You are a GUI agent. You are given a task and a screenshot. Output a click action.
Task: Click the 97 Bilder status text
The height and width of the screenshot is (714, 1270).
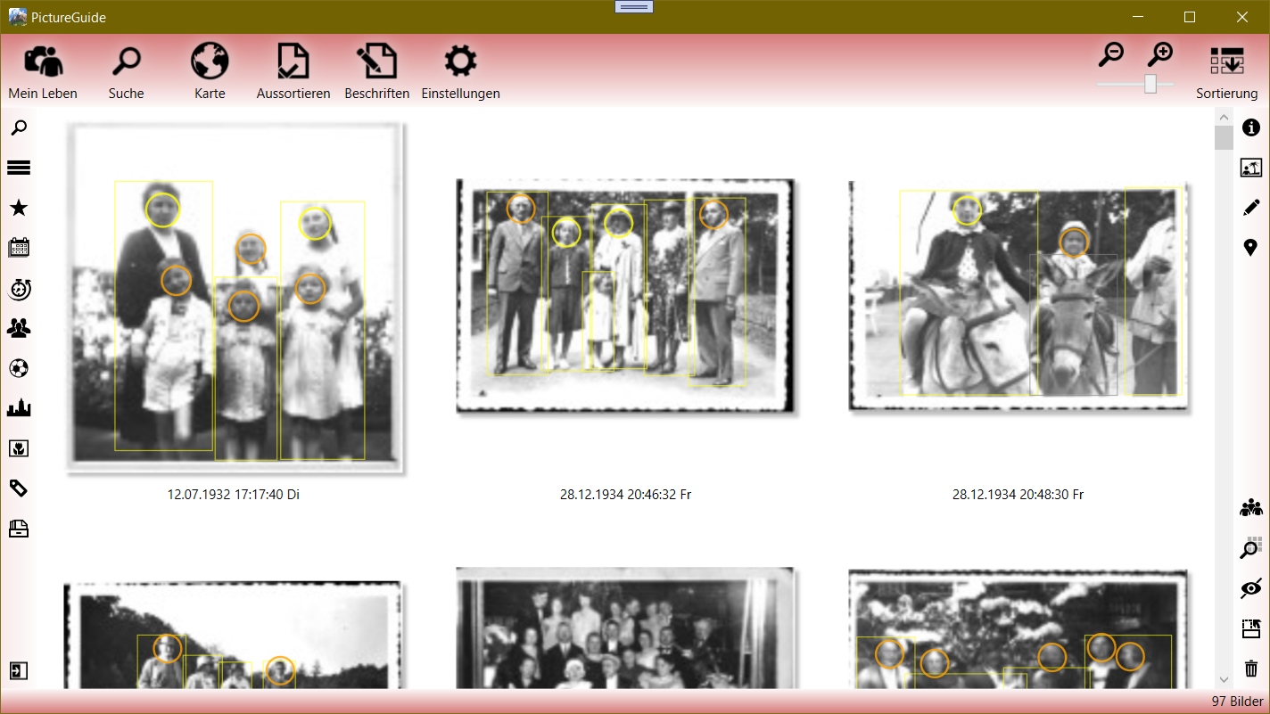coord(1238,702)
